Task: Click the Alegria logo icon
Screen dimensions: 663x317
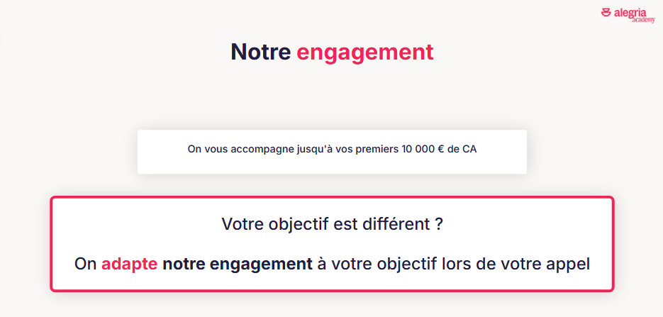Action: [x=606, y=12]
